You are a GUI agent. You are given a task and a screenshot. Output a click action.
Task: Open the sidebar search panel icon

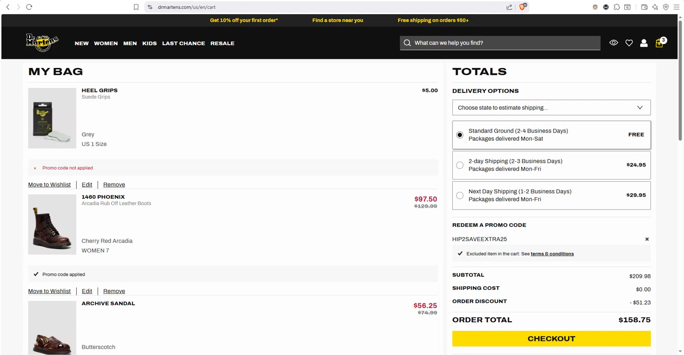coord(627,7)
